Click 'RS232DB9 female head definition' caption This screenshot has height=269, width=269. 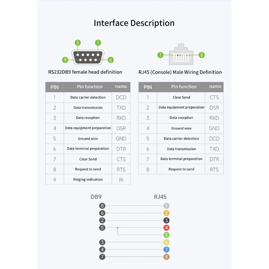[x=85, y=72]
